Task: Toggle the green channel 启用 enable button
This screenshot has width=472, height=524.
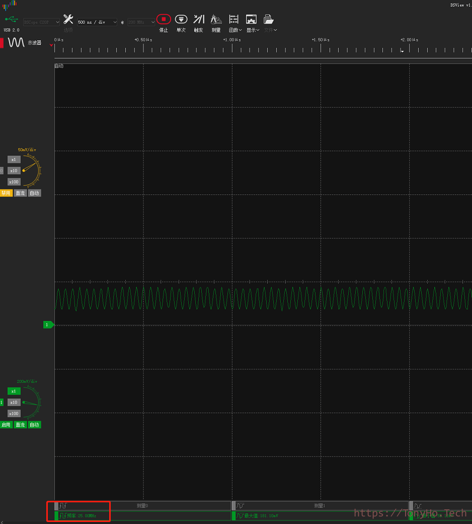Action: point(6,425)
